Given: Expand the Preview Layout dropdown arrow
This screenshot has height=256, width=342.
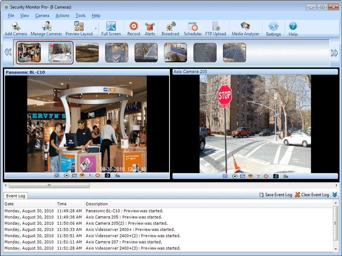Looking at the screenshot, I should 96,28.
